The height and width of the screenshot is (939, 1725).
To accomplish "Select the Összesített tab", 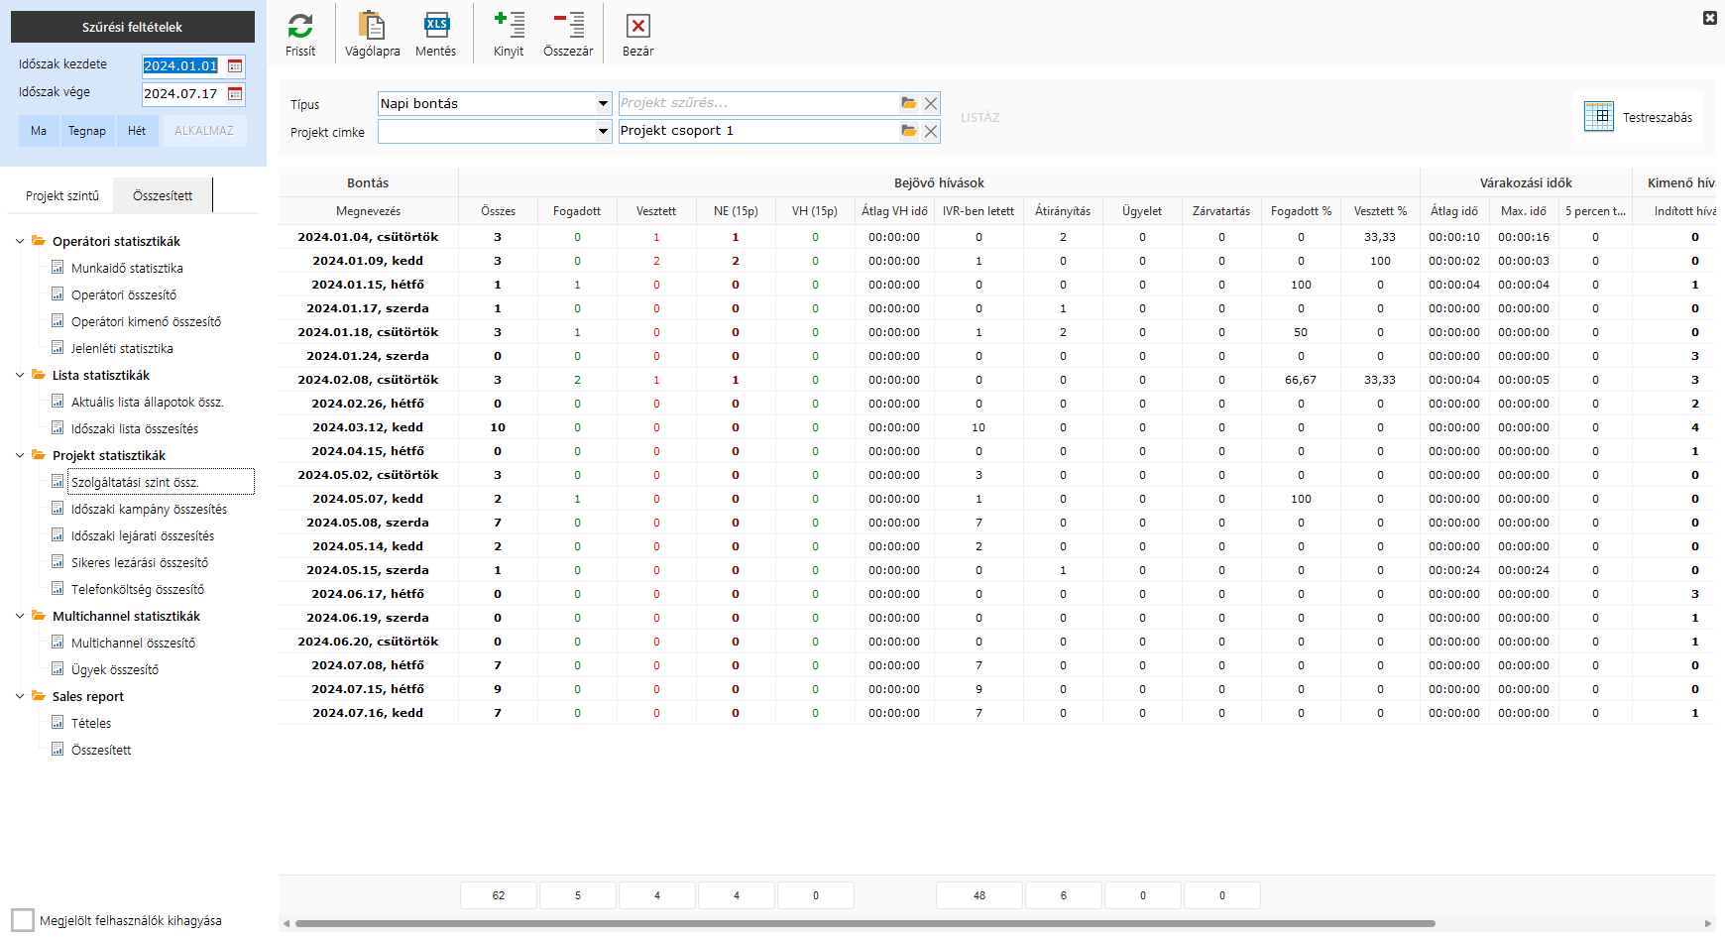I will coord(163,196).
